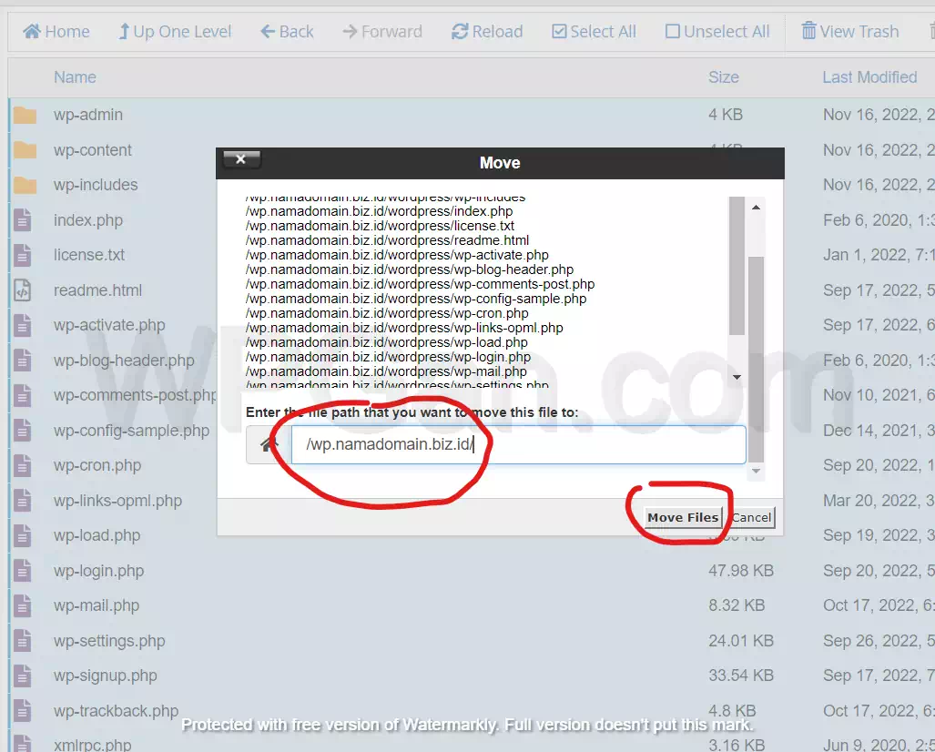This screenshot has height=752, width=935.
Task: Select the wp-trackback.php file name
Action: coord(117,711)
